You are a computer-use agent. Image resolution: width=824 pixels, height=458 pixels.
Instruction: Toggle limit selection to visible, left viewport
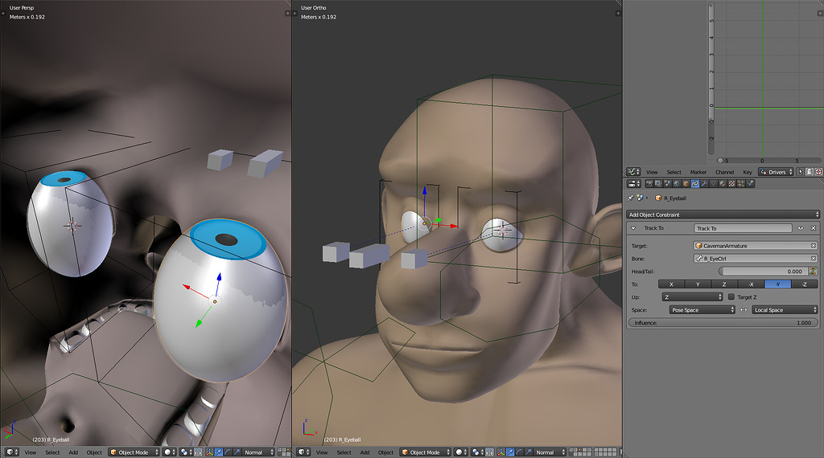pyautogui.click(x=198, y=452)
